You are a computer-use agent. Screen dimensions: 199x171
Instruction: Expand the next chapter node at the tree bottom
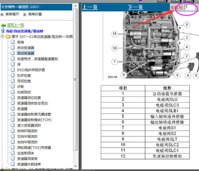pyautogui.click(x=2, y=169)
